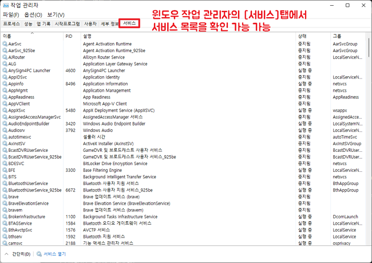Click the BthAvctpSvc service icon

pos(5,230)
